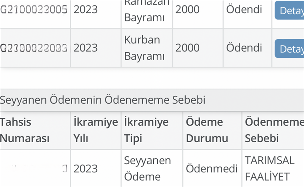Select the Seyyanen Ödemenin Ödenememe Sebebi section header
Viewport: 304px width, 187px height.
pos(102,100)
